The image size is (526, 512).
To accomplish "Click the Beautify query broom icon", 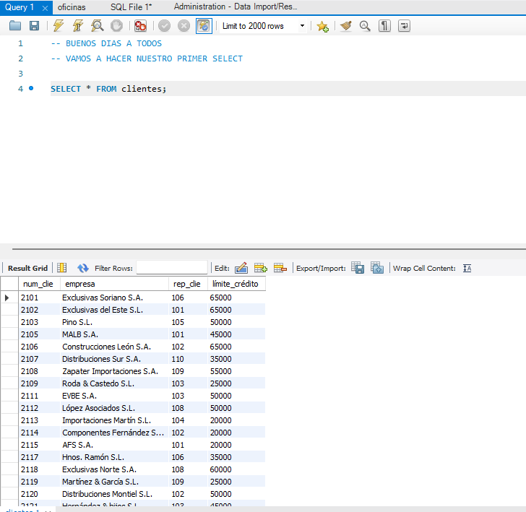I will (x=346, y=26).
